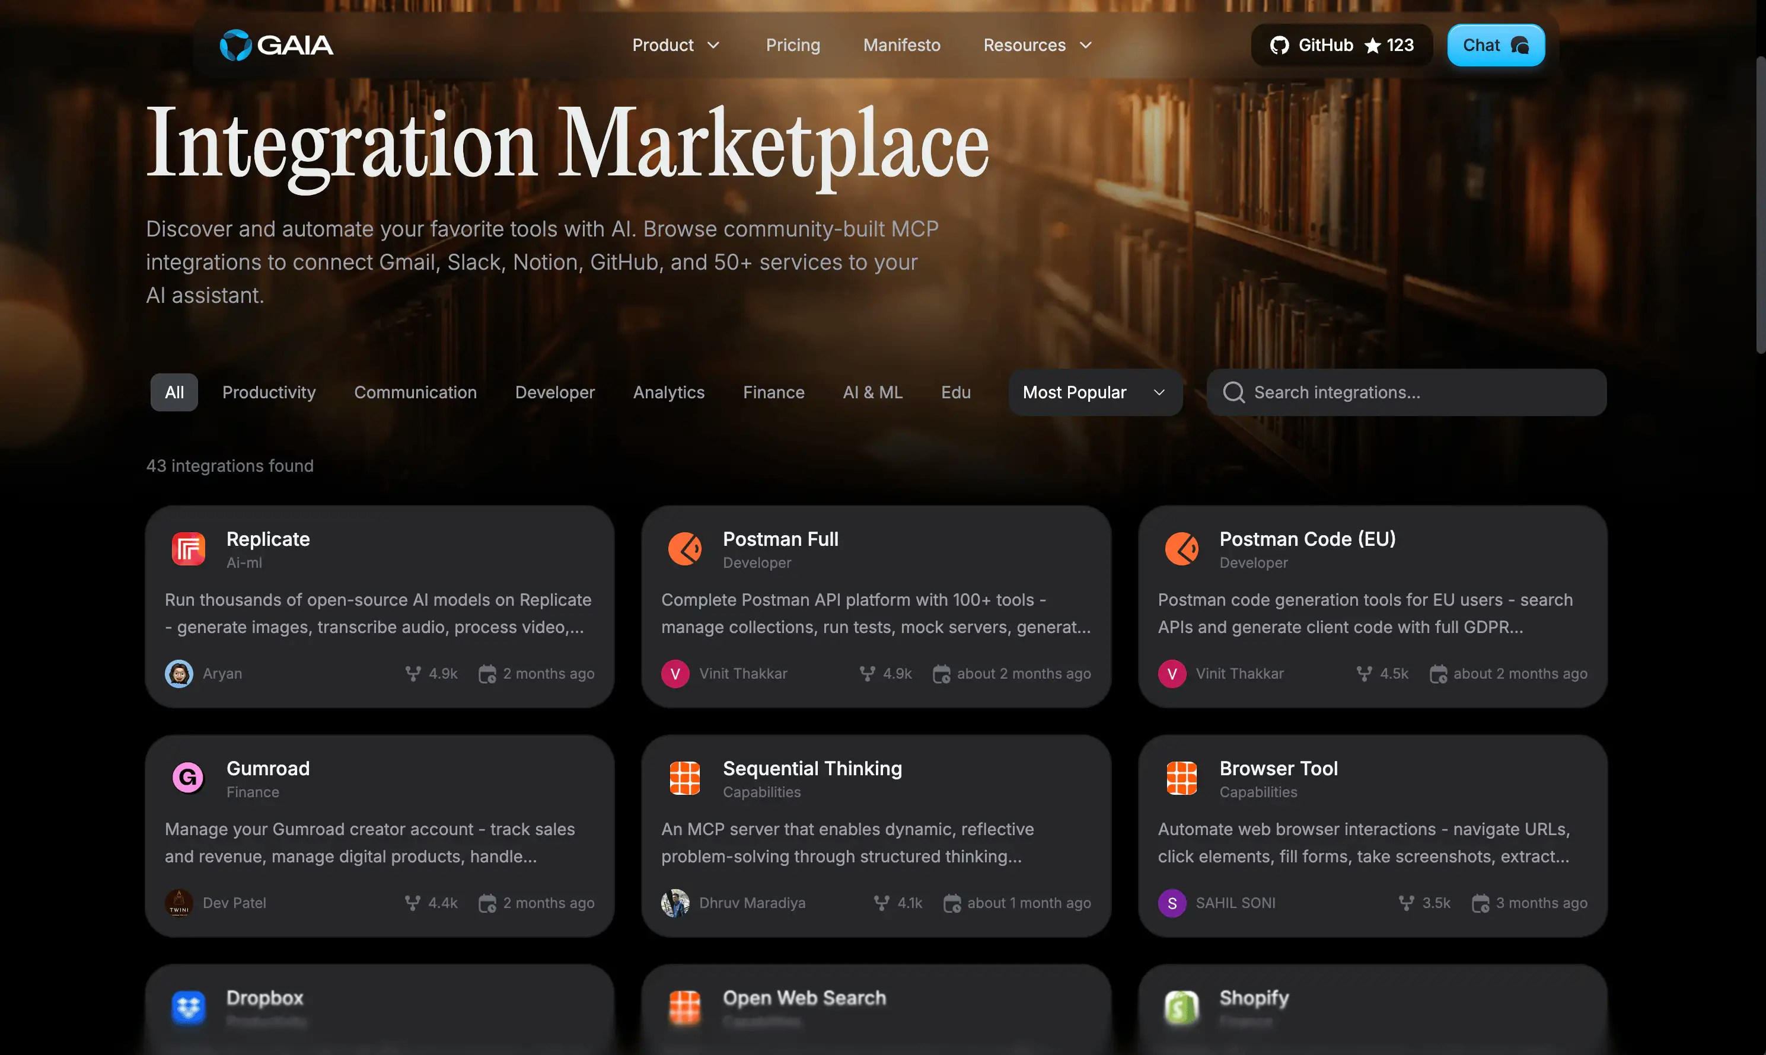Click the Browser Tool grid icon
The width and height of the screenshot is (1766, 1055).
click(x=1181, y=778)
